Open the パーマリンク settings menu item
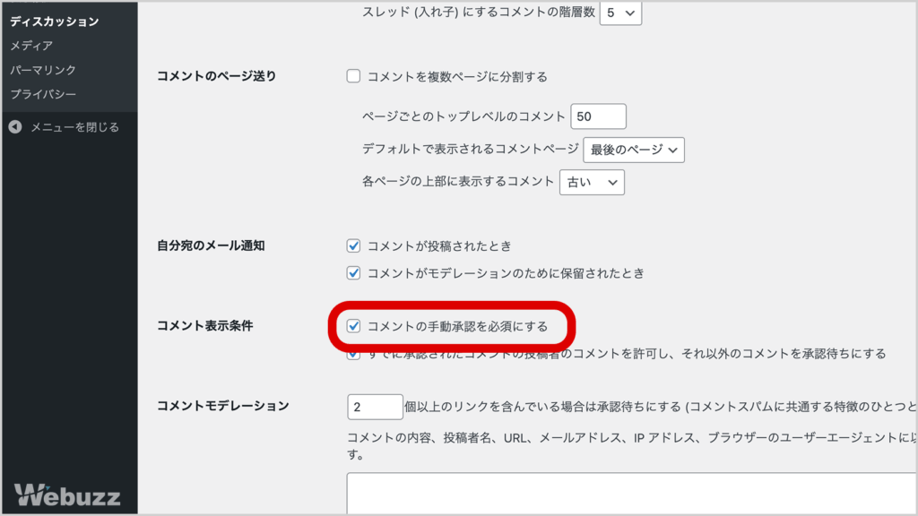Image resolution: width=918 pixels, height=516 pixels. coord(43,70)
